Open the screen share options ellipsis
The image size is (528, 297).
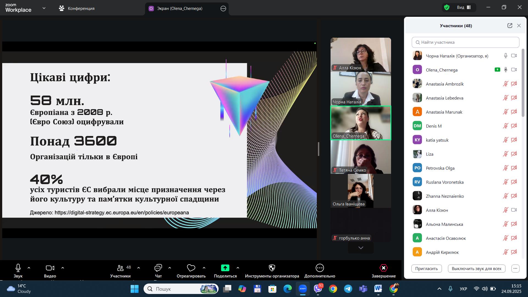pos(223,9)
